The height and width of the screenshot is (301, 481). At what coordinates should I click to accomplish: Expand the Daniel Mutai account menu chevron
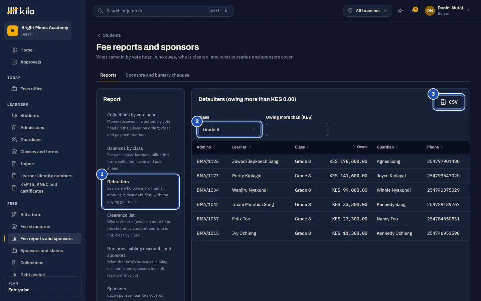coord(468,11)
